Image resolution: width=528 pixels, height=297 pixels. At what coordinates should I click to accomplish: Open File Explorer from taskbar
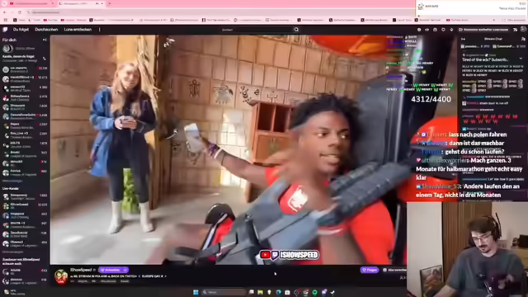pos(261,292)
